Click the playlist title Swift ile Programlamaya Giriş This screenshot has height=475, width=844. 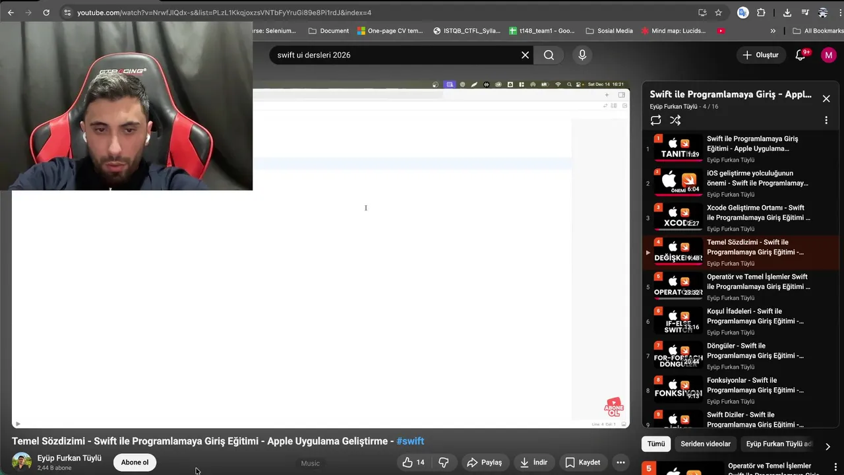tap(731, 94)
